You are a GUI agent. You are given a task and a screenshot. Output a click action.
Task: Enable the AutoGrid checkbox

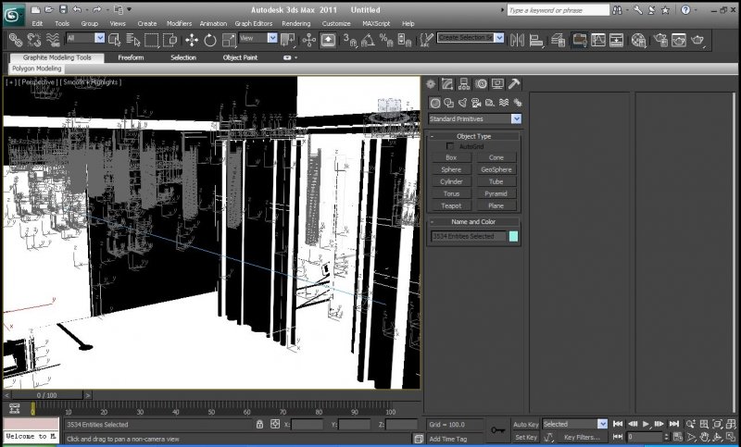point(450,146)
